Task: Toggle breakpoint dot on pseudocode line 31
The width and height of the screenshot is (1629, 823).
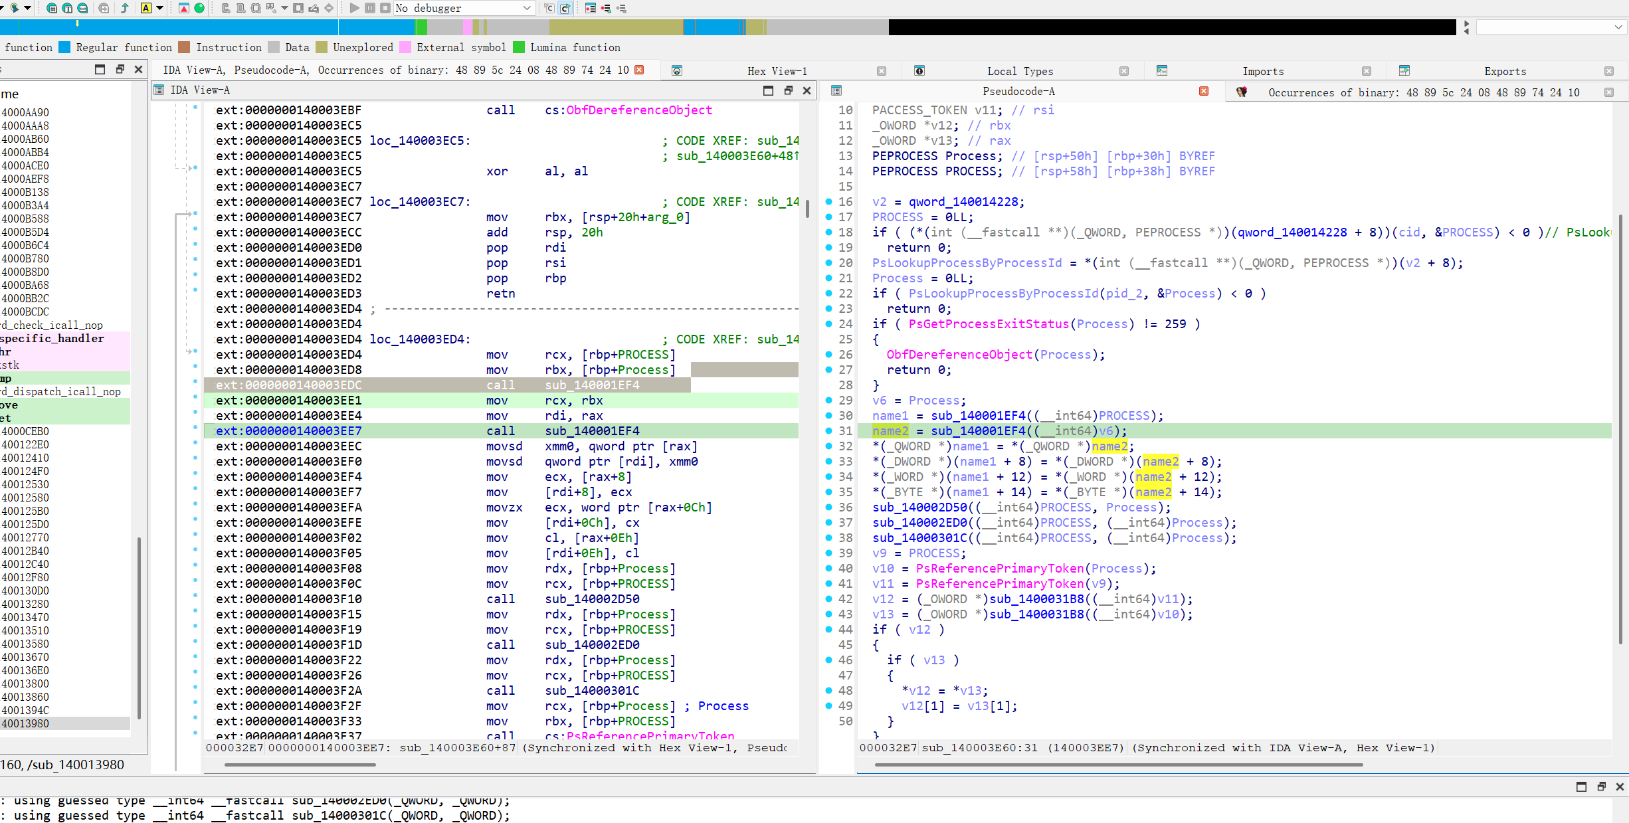Action: [828, 430]
